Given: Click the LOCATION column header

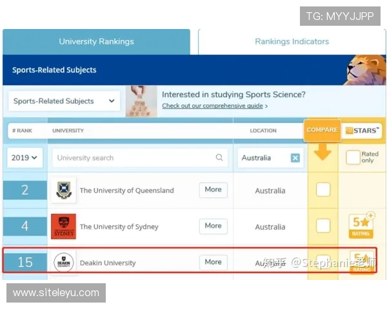Looking at the screenshot, I should tap(263, 131).
